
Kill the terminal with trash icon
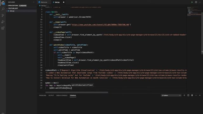[192, 95]
